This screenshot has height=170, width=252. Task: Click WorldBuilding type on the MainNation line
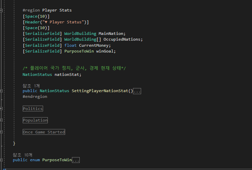[x=80, y=34]
